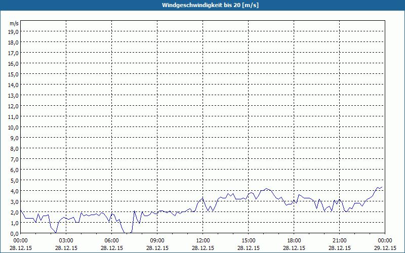Click the 0,0 y-axis label
Screen dimensions: 405x253
tap(15, 234)
